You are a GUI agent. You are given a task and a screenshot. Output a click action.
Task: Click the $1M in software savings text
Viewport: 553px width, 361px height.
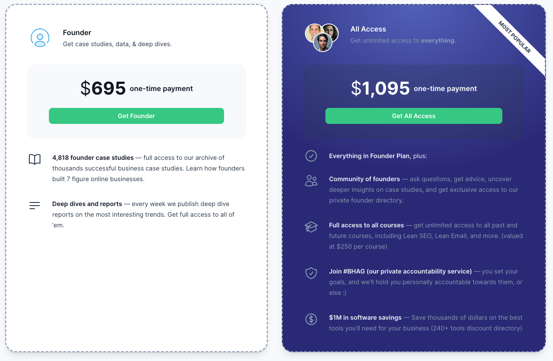coord(365,317)
